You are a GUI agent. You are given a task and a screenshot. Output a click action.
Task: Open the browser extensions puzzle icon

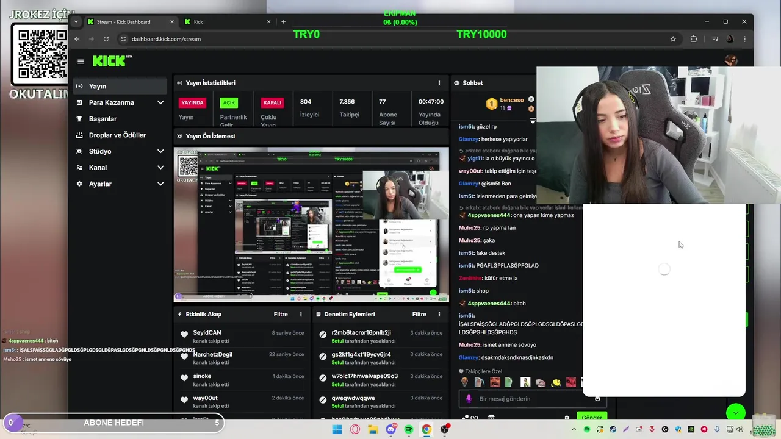tap(694, 39)
